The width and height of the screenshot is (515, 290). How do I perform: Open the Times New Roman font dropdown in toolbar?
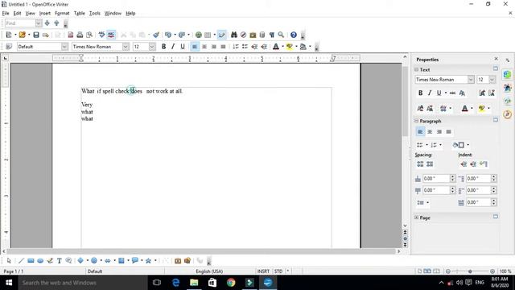point(126,47)
